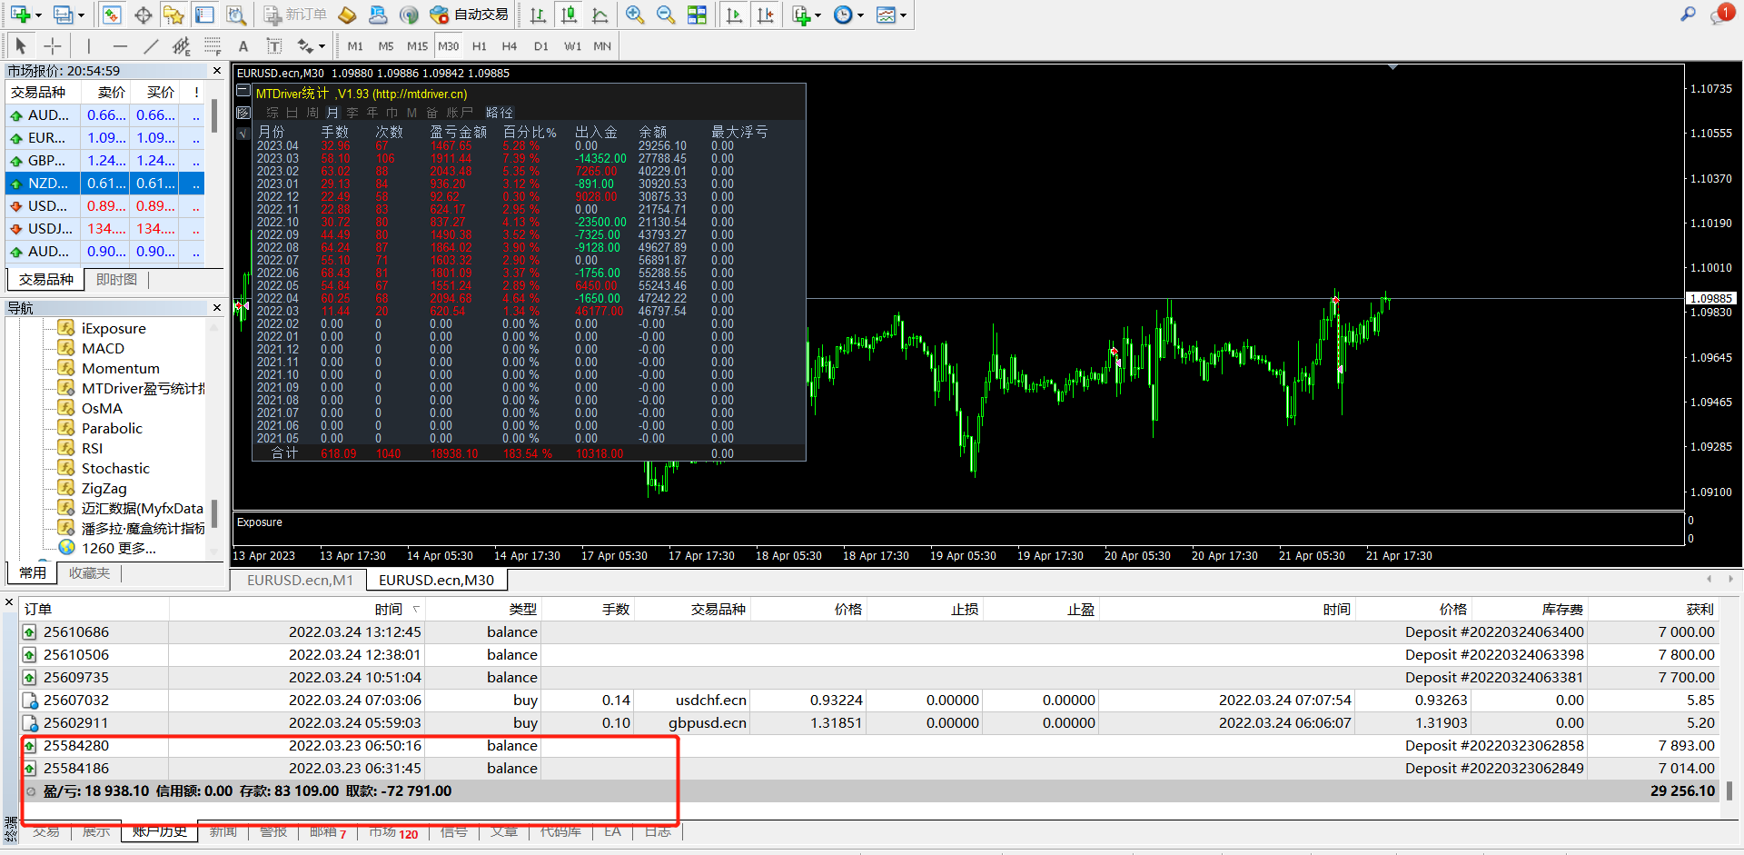Open the new chart dropdown arrow
The image size is (1744, 855).
pyautogui.click(x=38, y=15)
